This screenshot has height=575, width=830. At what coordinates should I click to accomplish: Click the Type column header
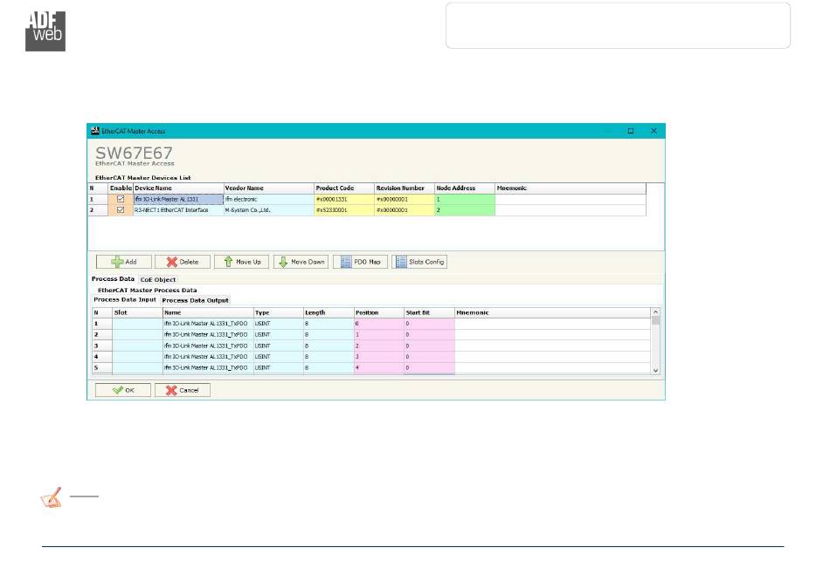pyautogui.click(x=279, y=313)
